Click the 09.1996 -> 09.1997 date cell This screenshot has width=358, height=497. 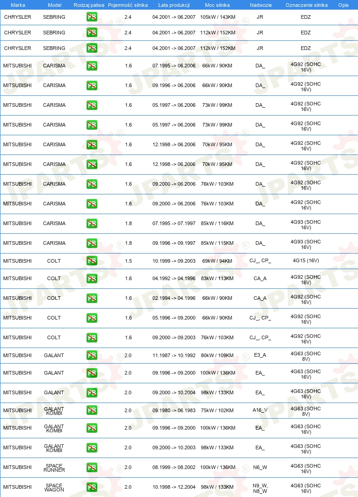click(174, 243)
